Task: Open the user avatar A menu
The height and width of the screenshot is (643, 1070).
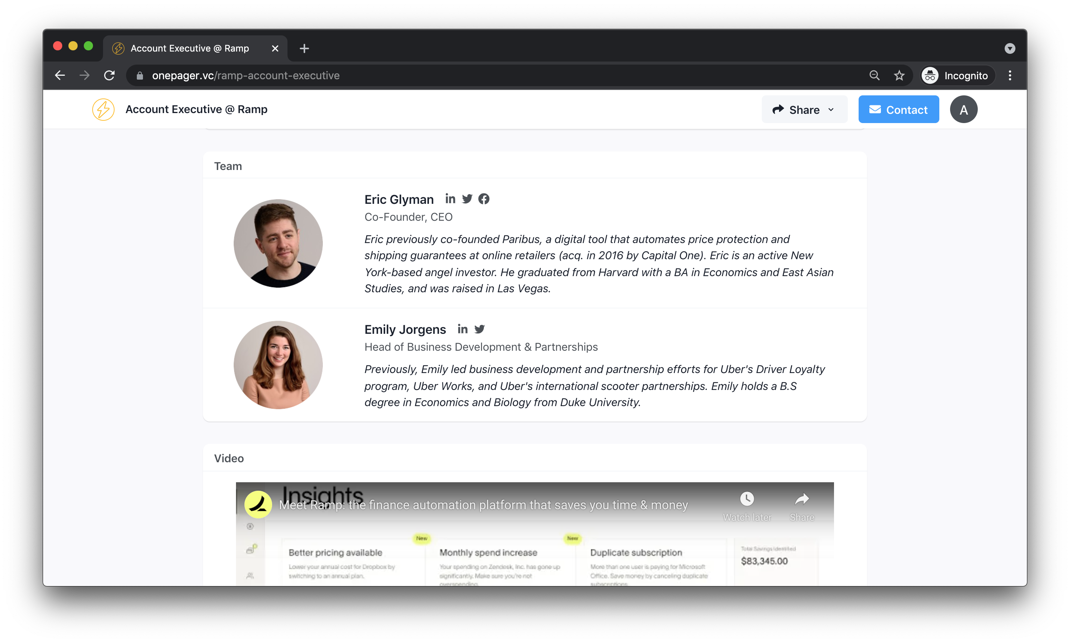Action: [963, 110]
